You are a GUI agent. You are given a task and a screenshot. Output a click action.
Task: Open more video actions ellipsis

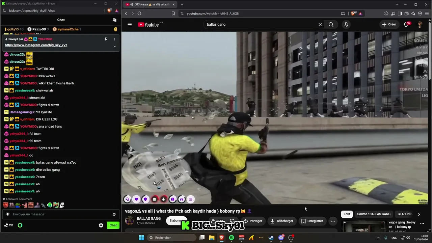[x=333, y=221]
